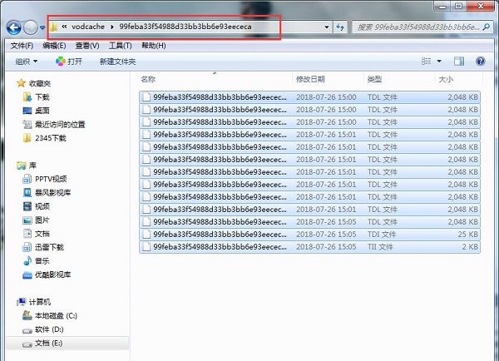Image resolution: width=499 pixels, height=361 pixels.
Task: Open the 迅雷下载 library
Action: 49,247
